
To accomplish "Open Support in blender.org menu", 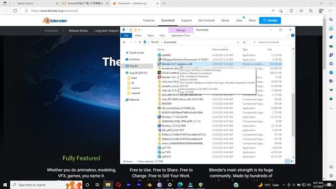I will (x=186, y=20).
